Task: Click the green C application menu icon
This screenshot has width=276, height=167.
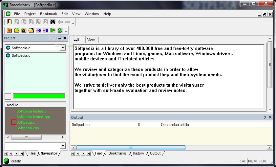Action: [8, 14]
